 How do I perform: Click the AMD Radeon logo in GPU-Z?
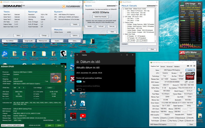(190, 76)
